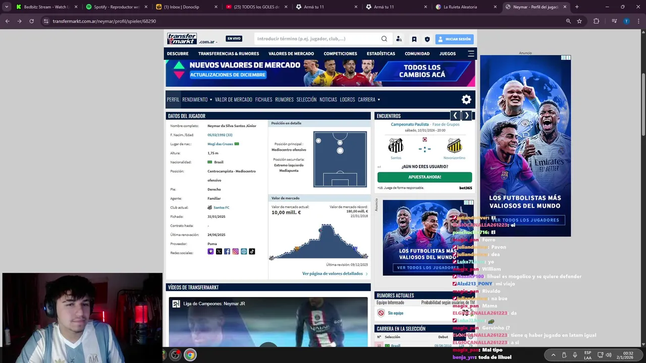Click the Transfermarkt logo

[182, 39]
